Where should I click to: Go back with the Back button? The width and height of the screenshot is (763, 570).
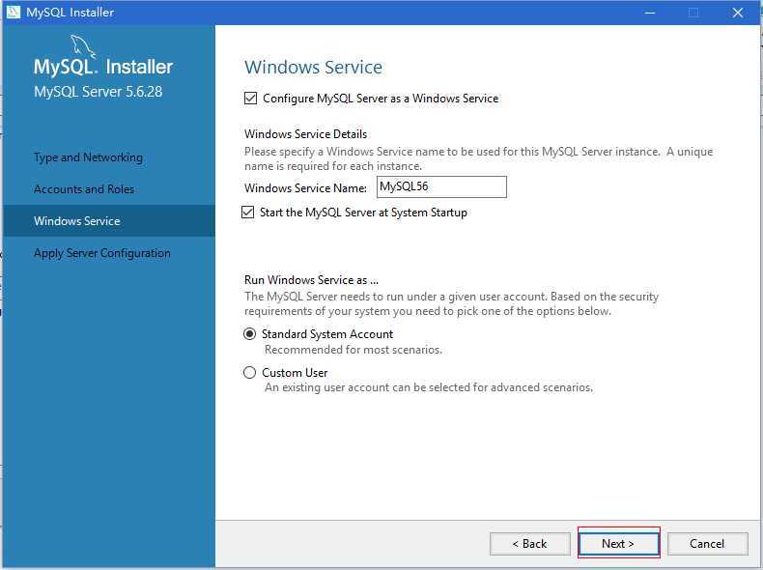[530, 543]
